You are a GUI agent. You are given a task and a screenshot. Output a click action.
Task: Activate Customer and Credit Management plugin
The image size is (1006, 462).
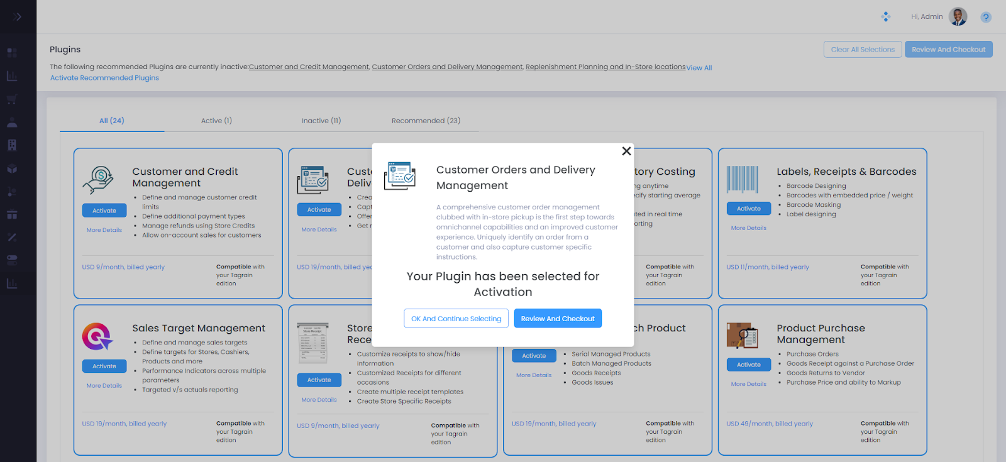tap(104, 211)
